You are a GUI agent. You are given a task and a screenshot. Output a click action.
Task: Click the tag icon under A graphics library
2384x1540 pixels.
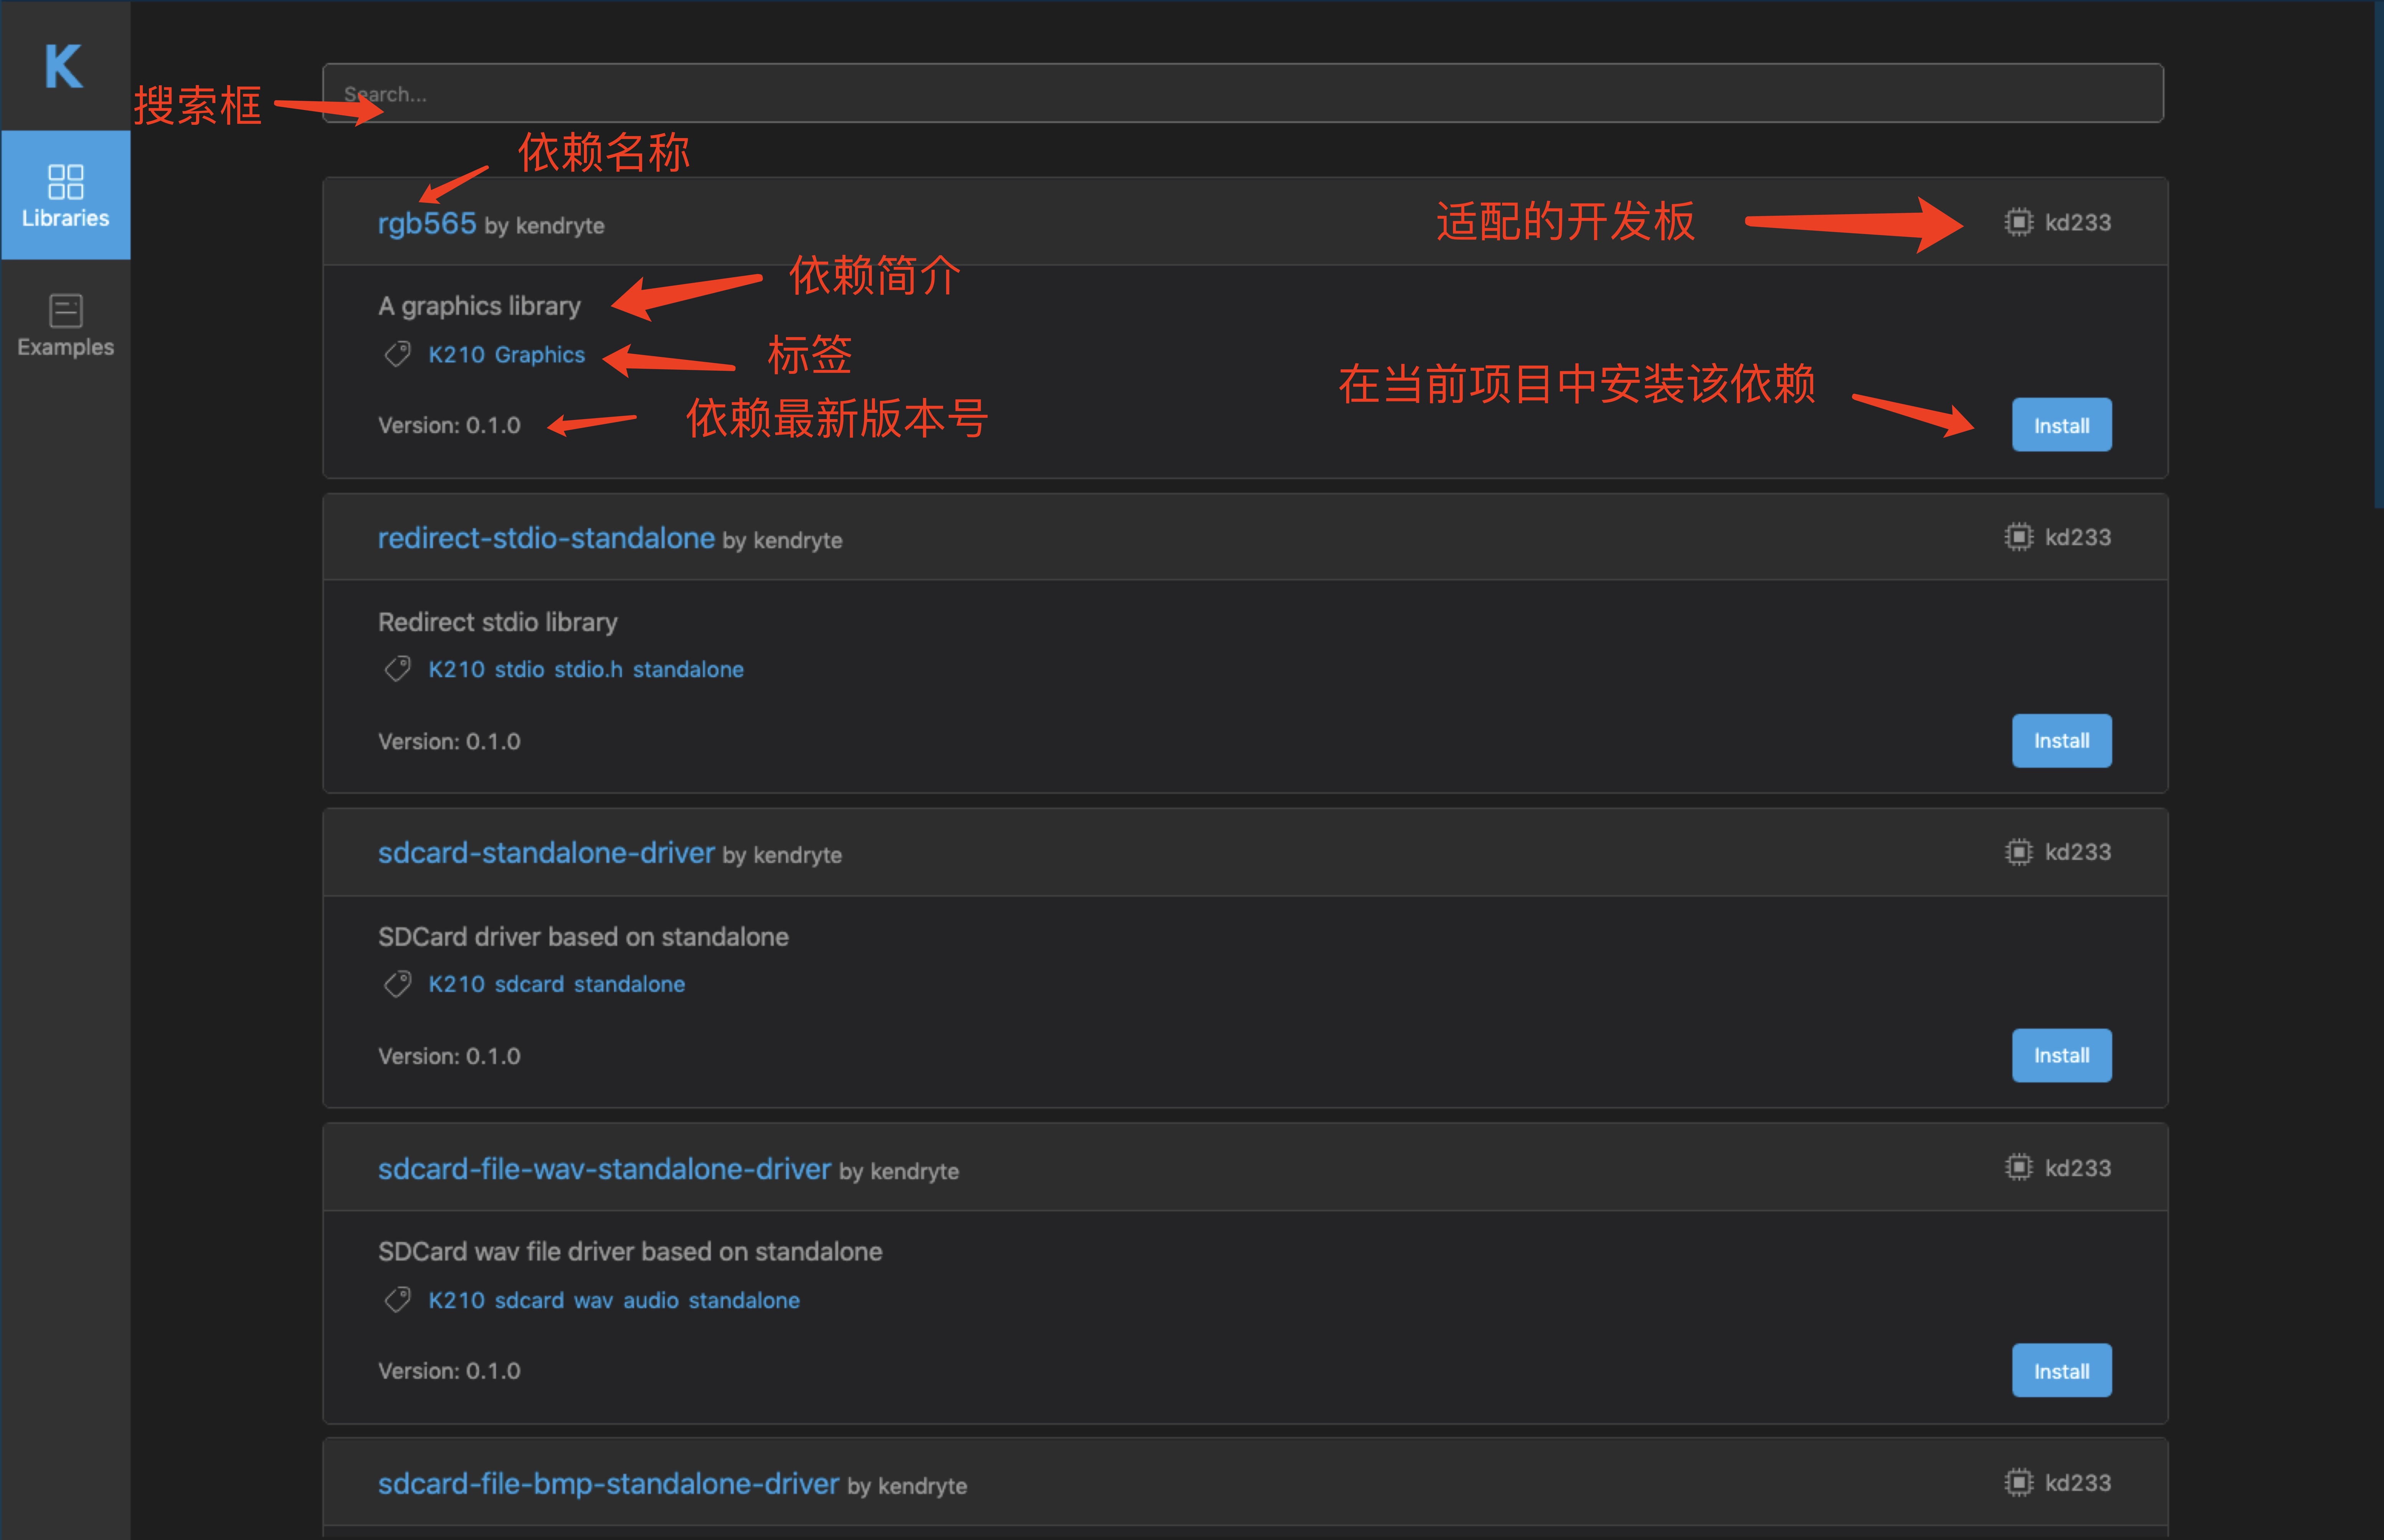(398, 354)
